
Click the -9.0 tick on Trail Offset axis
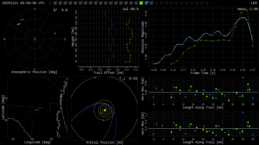(x=81, y=70)
